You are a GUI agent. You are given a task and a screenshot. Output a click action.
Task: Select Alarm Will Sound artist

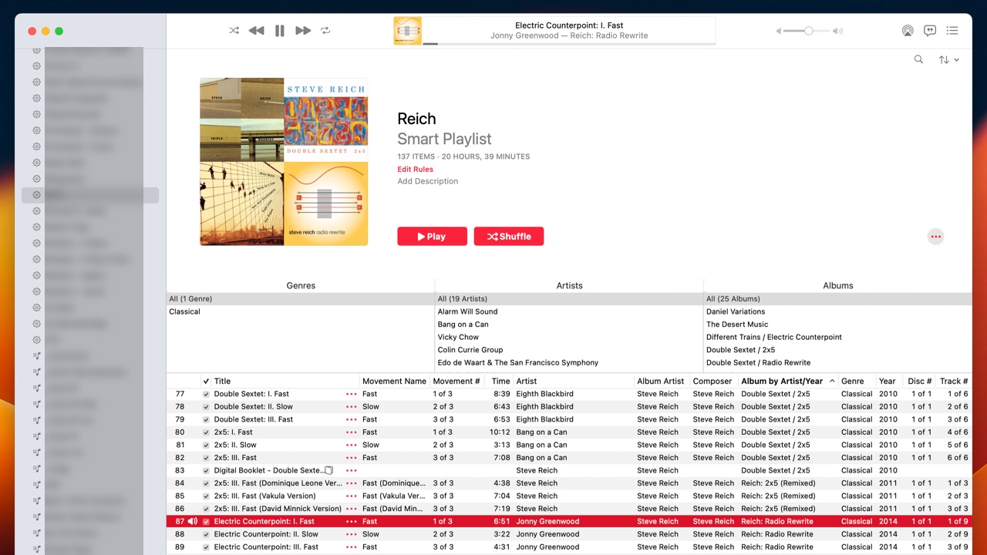click(569, 311)
